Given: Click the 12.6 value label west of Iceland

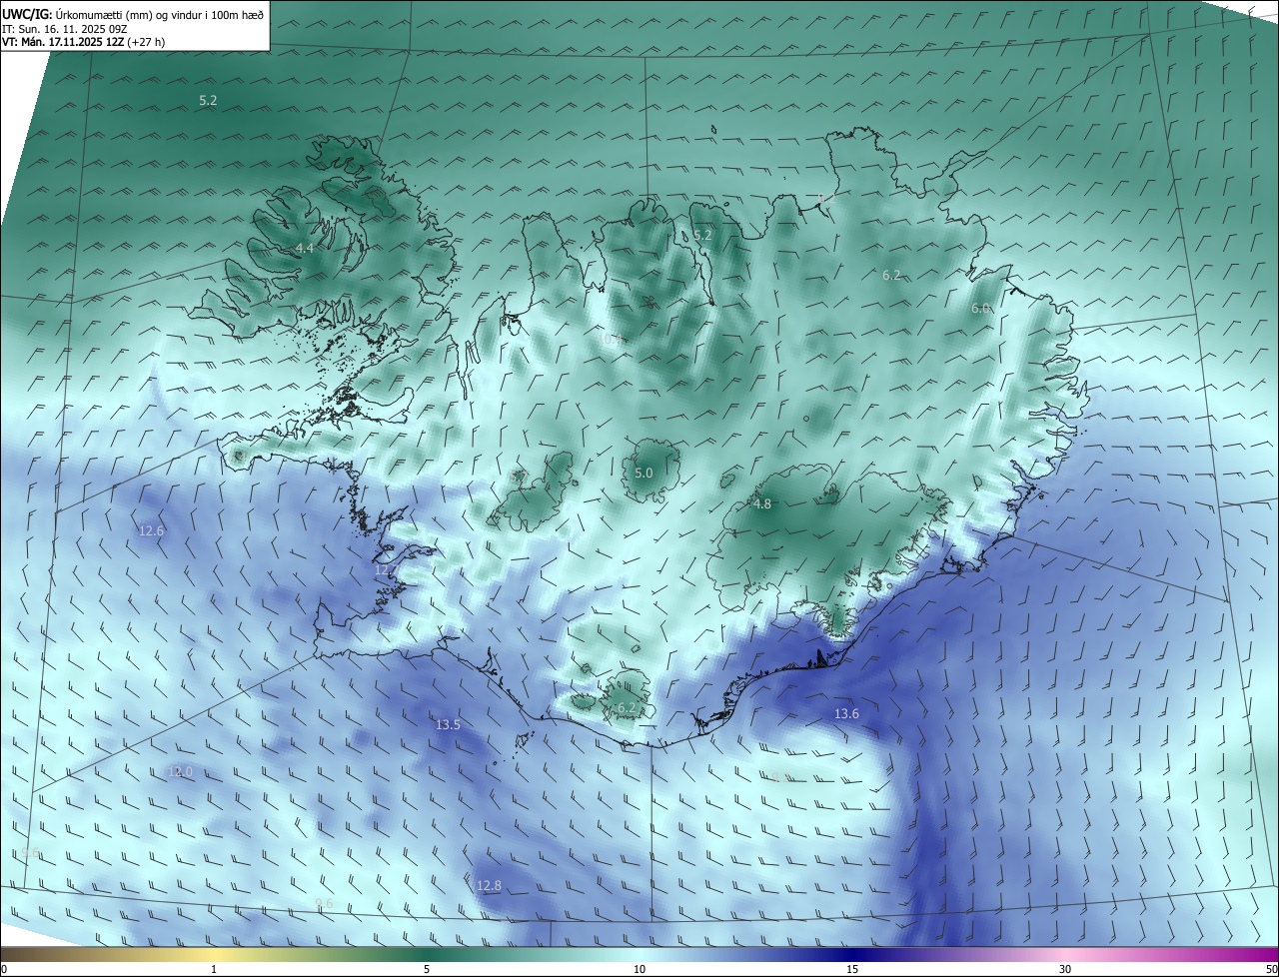Looking at the screenshot, I should click(151, 530).
